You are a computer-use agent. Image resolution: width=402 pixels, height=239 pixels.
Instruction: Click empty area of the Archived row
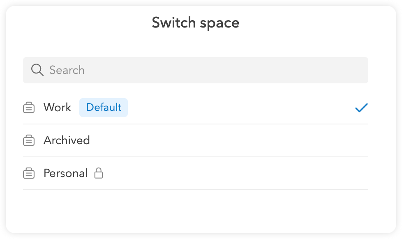pos(226,140)
